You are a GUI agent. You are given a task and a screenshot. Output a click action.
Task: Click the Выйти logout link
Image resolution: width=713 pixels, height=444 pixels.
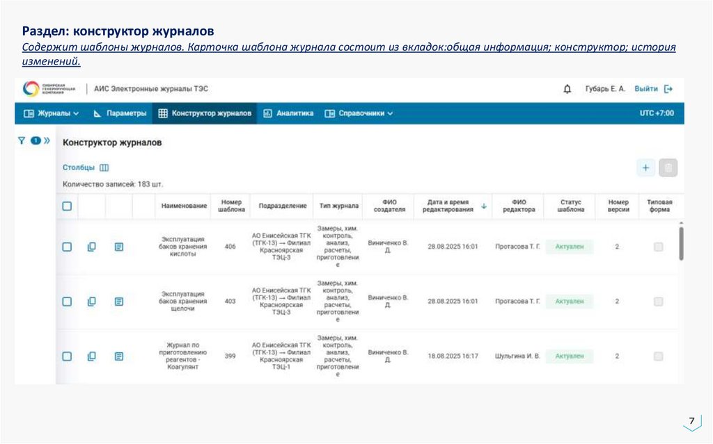coord(646,89)
